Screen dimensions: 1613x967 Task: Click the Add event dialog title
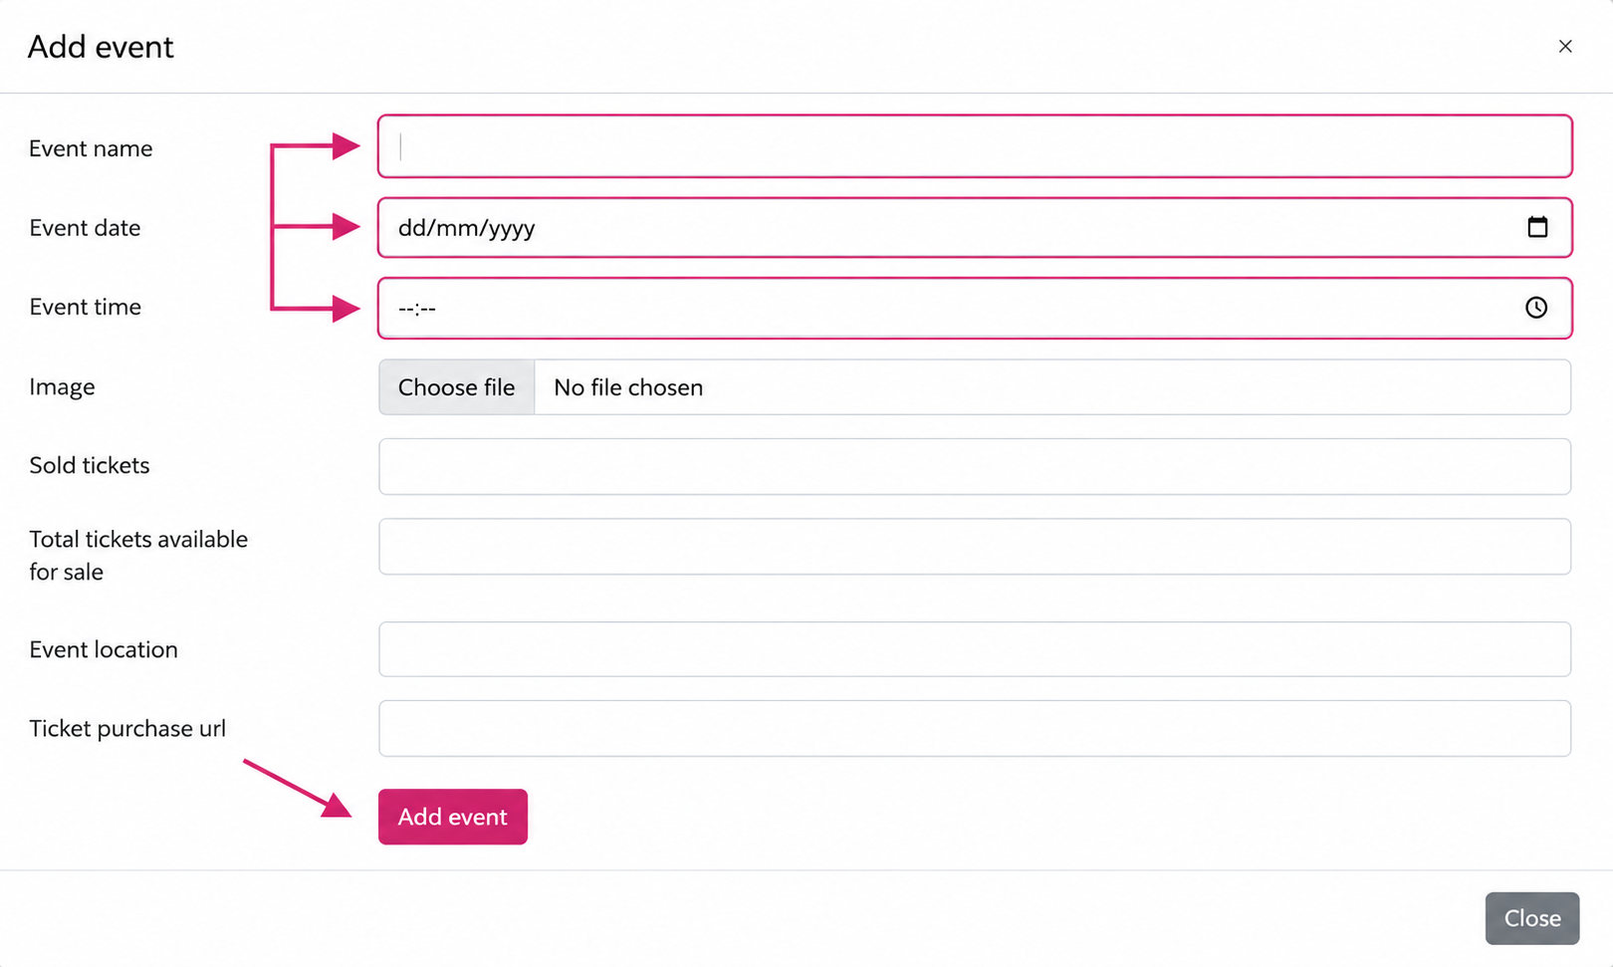[x=101, y=47]
